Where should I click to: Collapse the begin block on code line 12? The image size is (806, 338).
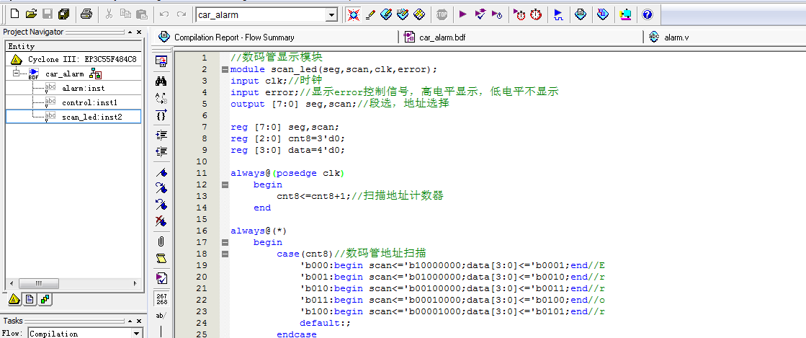(225, 184)
